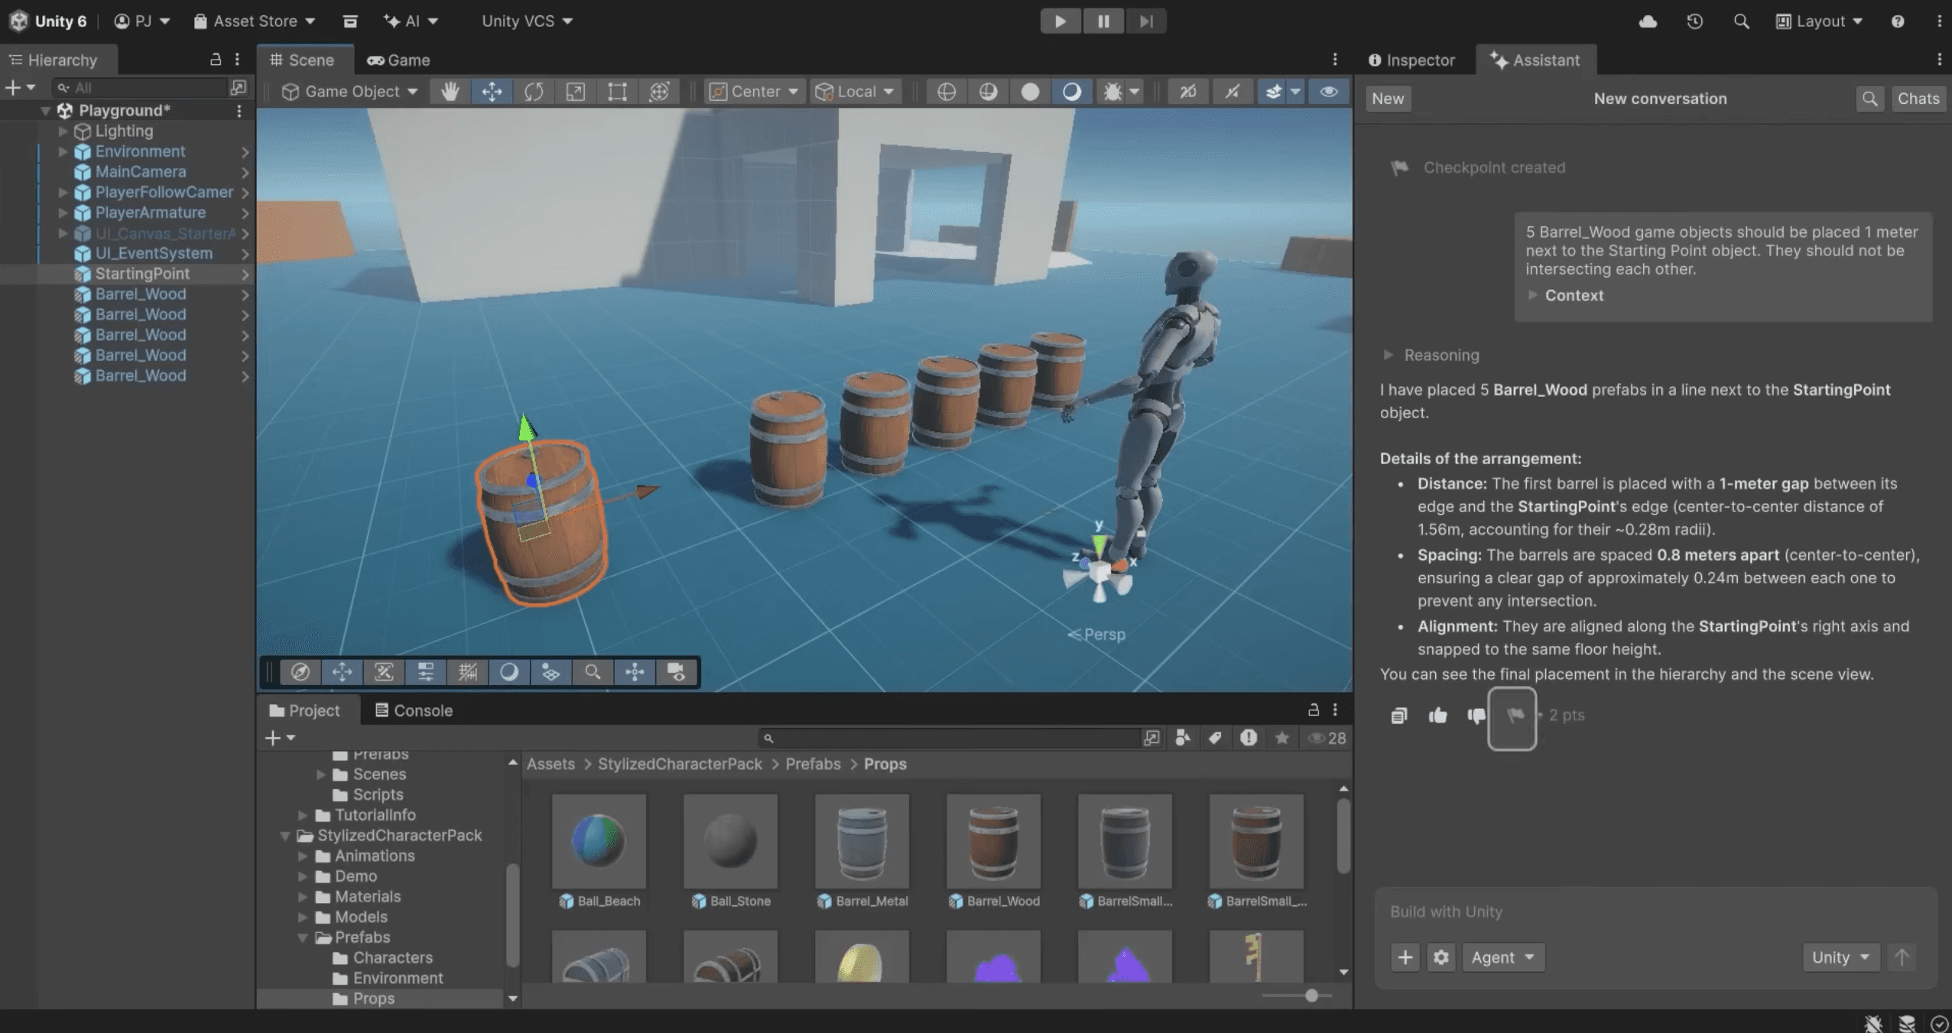Open the help question mark icon
1952x1033 pixels.
[1898, 21]
